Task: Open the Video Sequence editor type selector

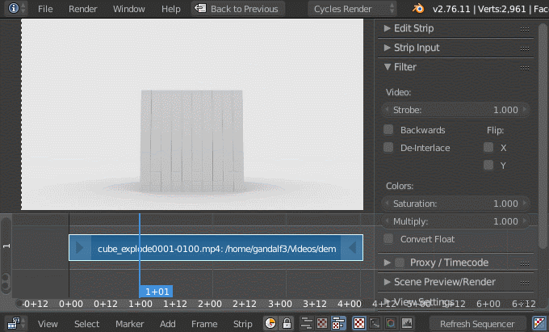Action: click(15, 323)
